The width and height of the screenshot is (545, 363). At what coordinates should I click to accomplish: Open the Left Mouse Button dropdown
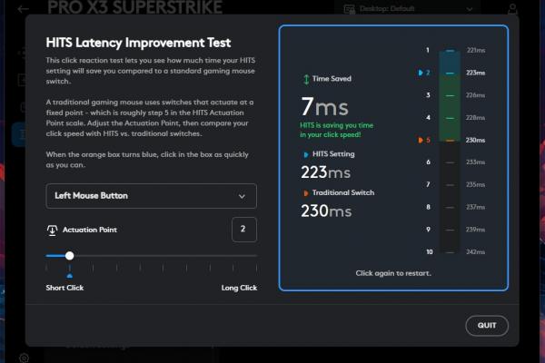(151, 196)
